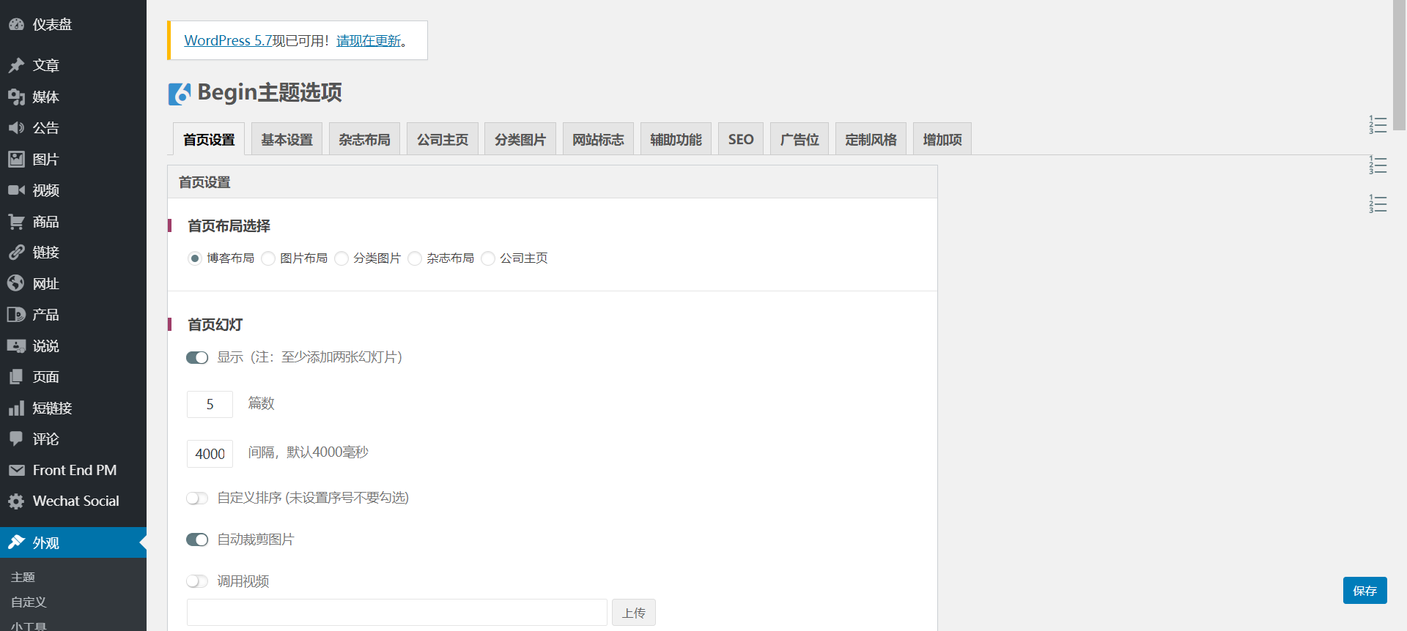
Task: Click the 短链接 bar chart icon
Action: pos(16,408)
